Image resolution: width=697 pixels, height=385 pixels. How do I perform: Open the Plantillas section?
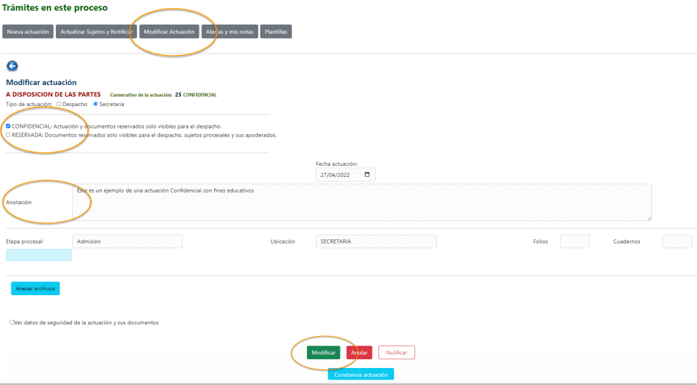point(276,32)
